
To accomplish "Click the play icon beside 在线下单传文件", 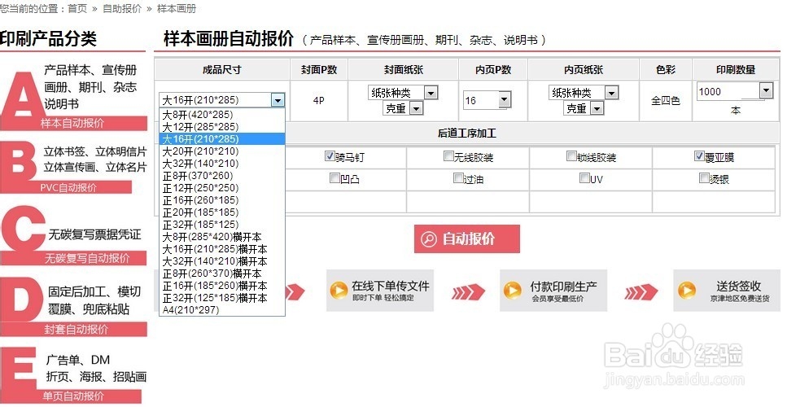I will (339, 290).
